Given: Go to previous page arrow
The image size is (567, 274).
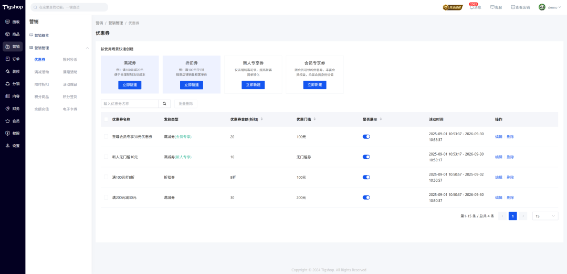Looking at the screenshot, I should tap(502, 216).
